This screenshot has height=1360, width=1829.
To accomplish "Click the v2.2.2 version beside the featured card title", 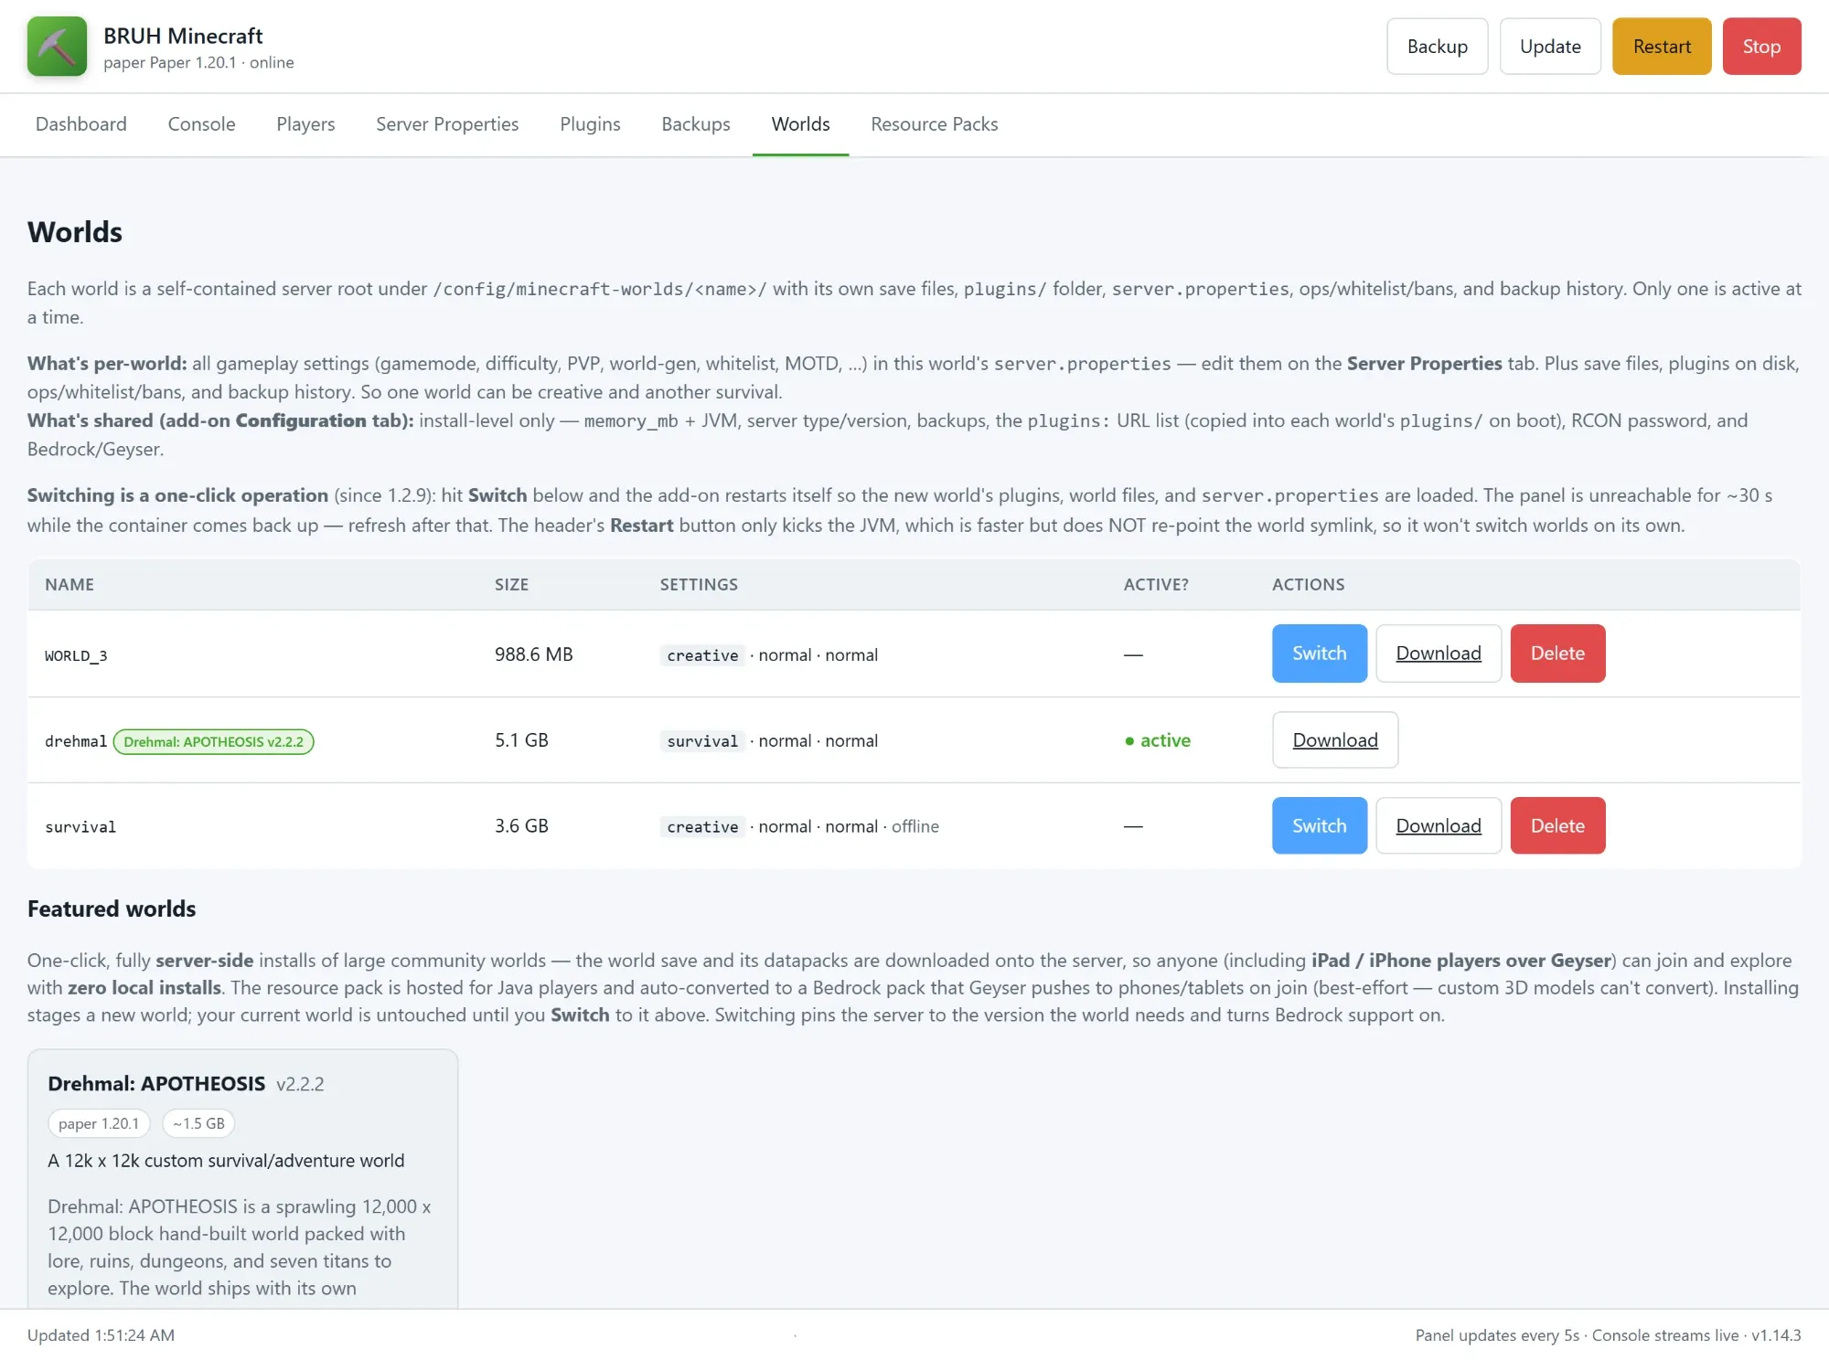I will [x=300, y=1085].
